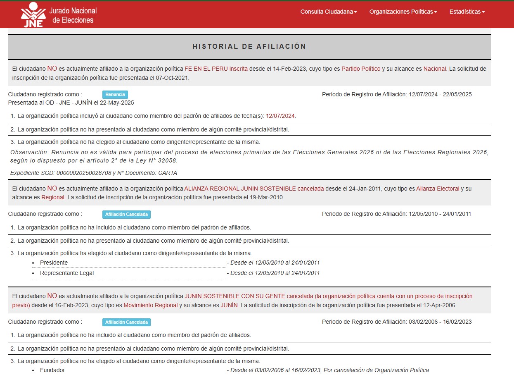Click the Afiliación Cancelada badge under JUNIN SOSTENIBLE CON SU GENTE
The width and height of the screenshot is (514, 375).
126,322
